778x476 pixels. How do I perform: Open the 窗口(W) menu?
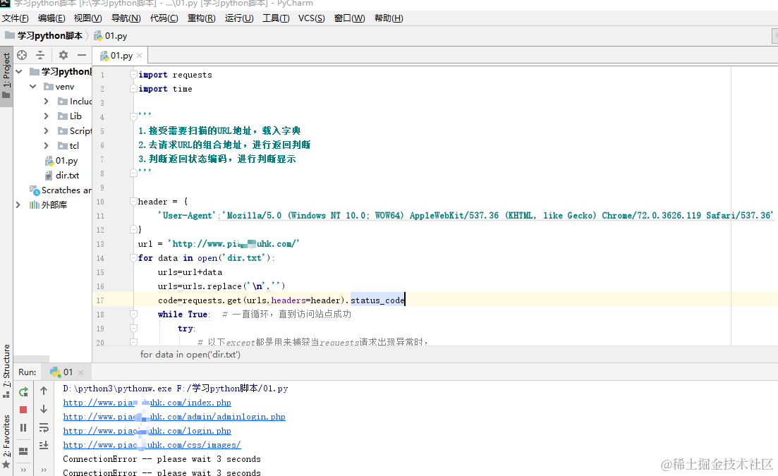point(349,18)
